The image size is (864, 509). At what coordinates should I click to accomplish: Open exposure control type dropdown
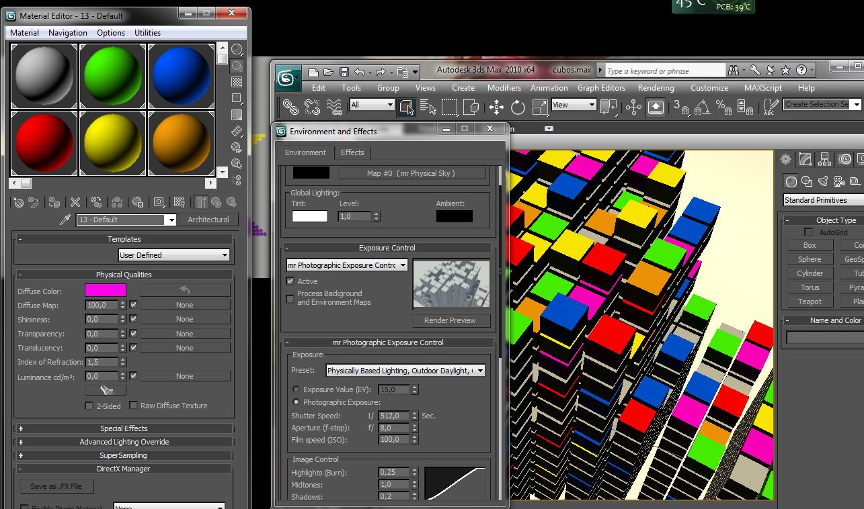point(347,265)
